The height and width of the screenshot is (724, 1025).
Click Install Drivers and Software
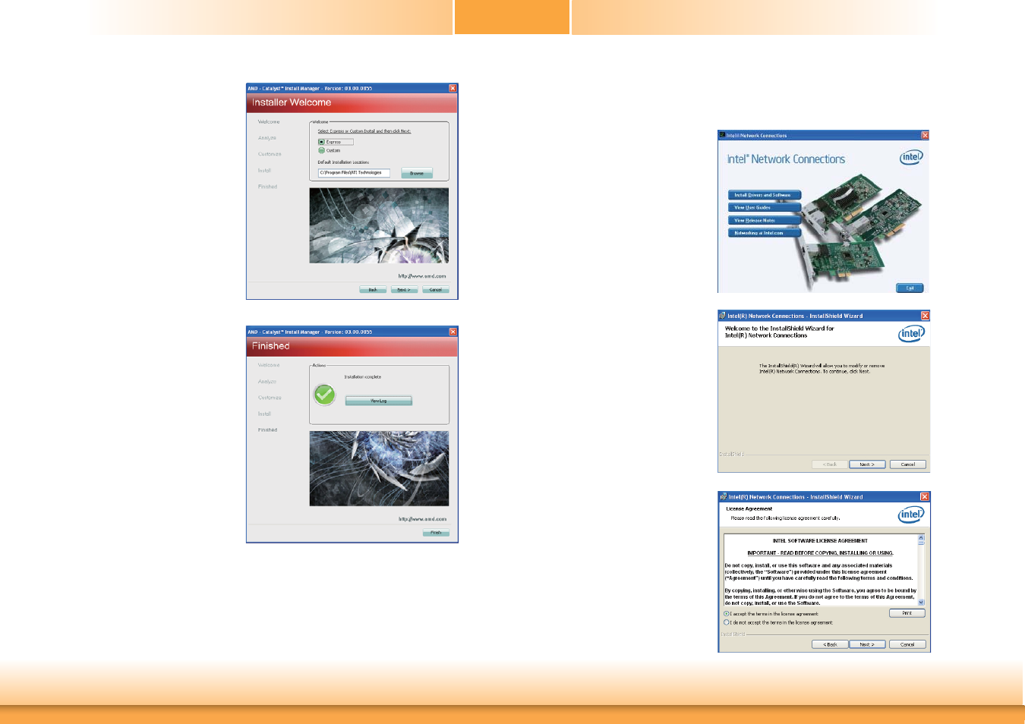tap(764, 195)
